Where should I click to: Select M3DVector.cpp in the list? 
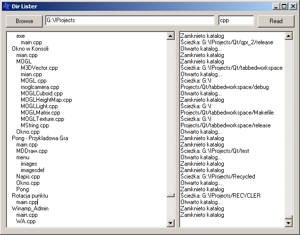tap(39, 68)
